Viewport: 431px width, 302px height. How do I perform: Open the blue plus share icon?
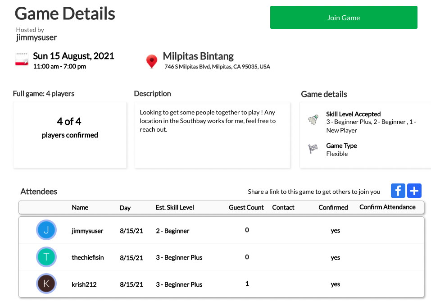tap(414, 191)
